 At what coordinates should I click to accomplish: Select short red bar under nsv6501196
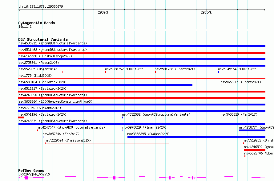(x=21, y=117)
